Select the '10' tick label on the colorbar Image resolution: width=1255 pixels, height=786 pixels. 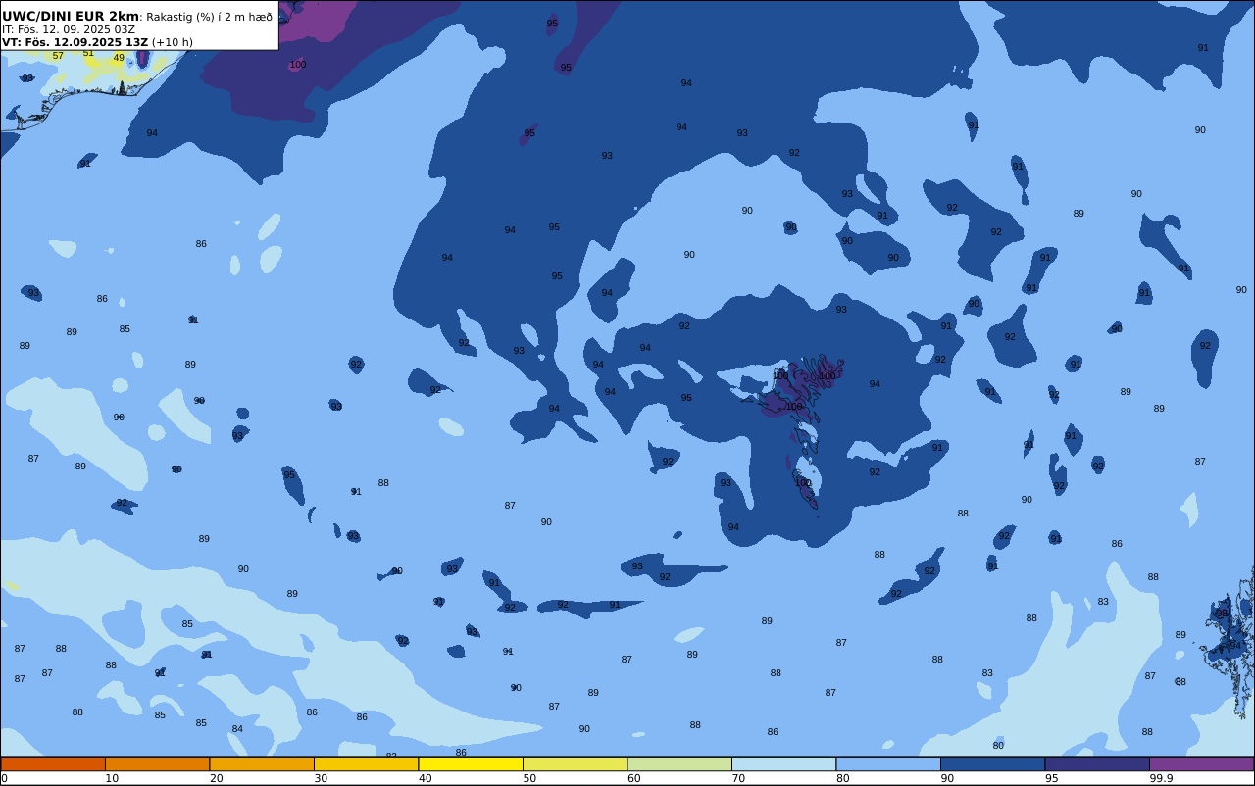pyautogui.click(x=112, y=778)
